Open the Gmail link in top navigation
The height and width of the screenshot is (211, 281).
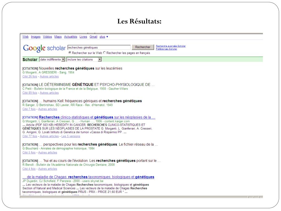[x=93, y=37]
